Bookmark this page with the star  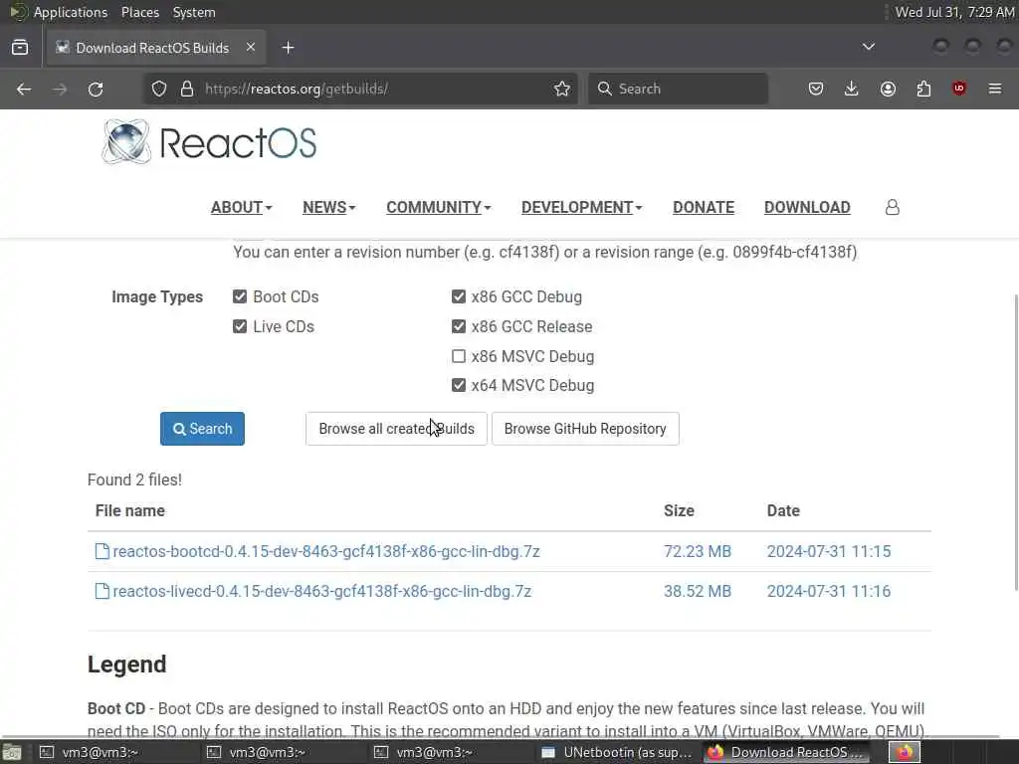click(562, 89)
